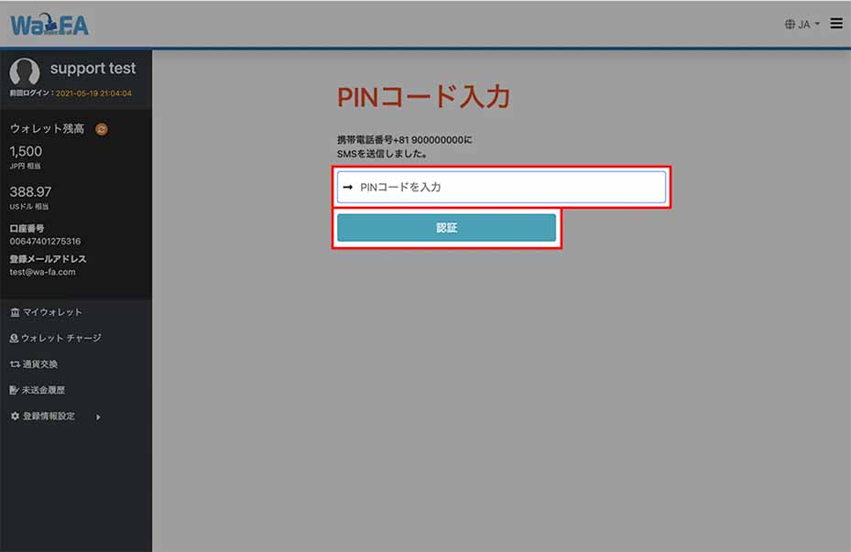Click the 1,500 JPY balance value
This screenshot has height=552, width=851.
[26, 151]
